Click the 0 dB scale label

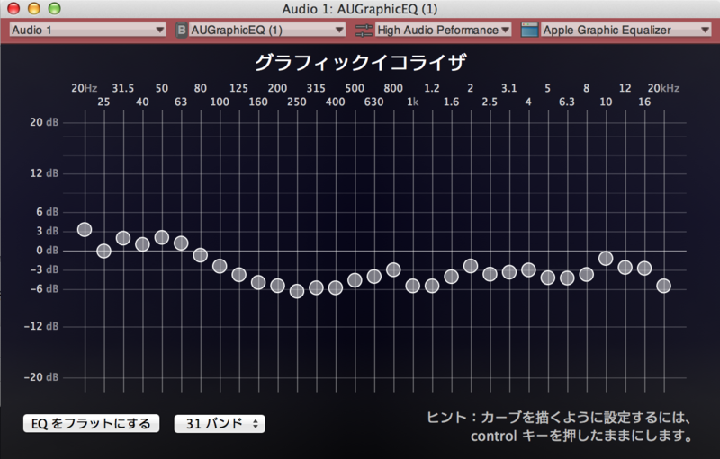coord(48,251)
